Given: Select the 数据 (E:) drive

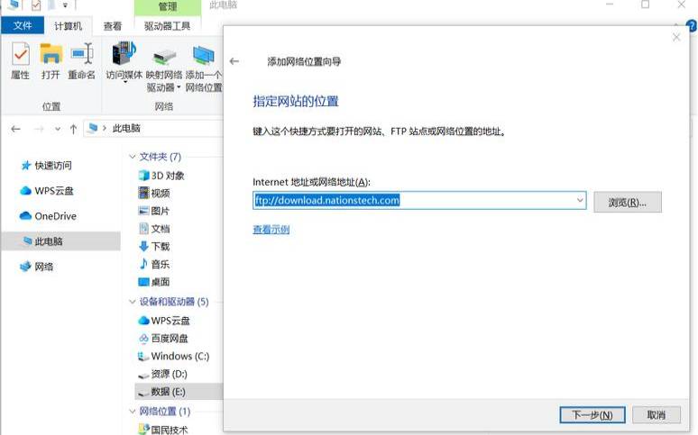Looking at the screenshot, I should coord(161,392).
